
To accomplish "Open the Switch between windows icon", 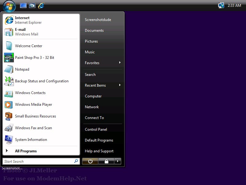I will click(x=32, y=6).
